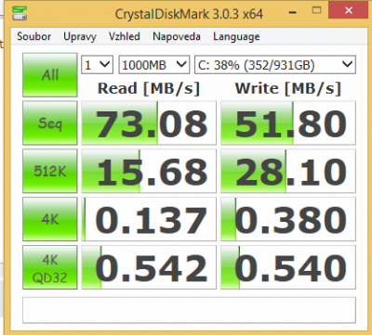Start the Seq benchmark test

50,122
